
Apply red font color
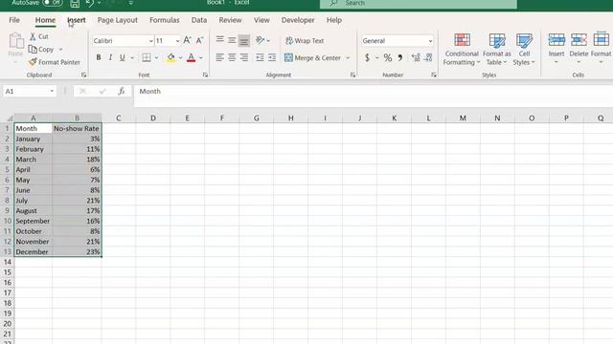coord(192,57)
